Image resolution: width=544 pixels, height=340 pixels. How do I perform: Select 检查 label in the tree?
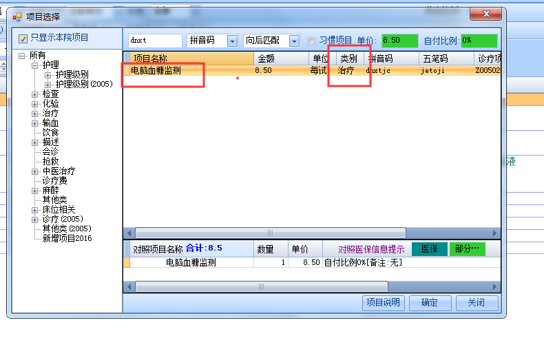pyautogui.click(x=51, y=94)
